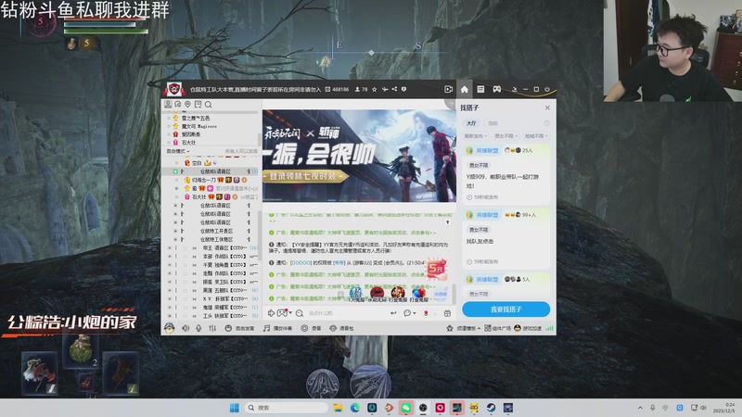Image resolution: width=742 pixels, height=417 pixels.
Task: Open the Windows Start button
Action: [235, 408]
